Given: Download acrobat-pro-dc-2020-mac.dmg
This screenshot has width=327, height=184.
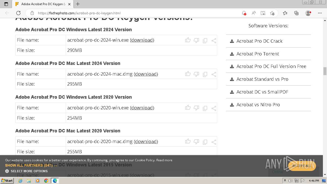Looking at the screenshot, I should (146, 142).
